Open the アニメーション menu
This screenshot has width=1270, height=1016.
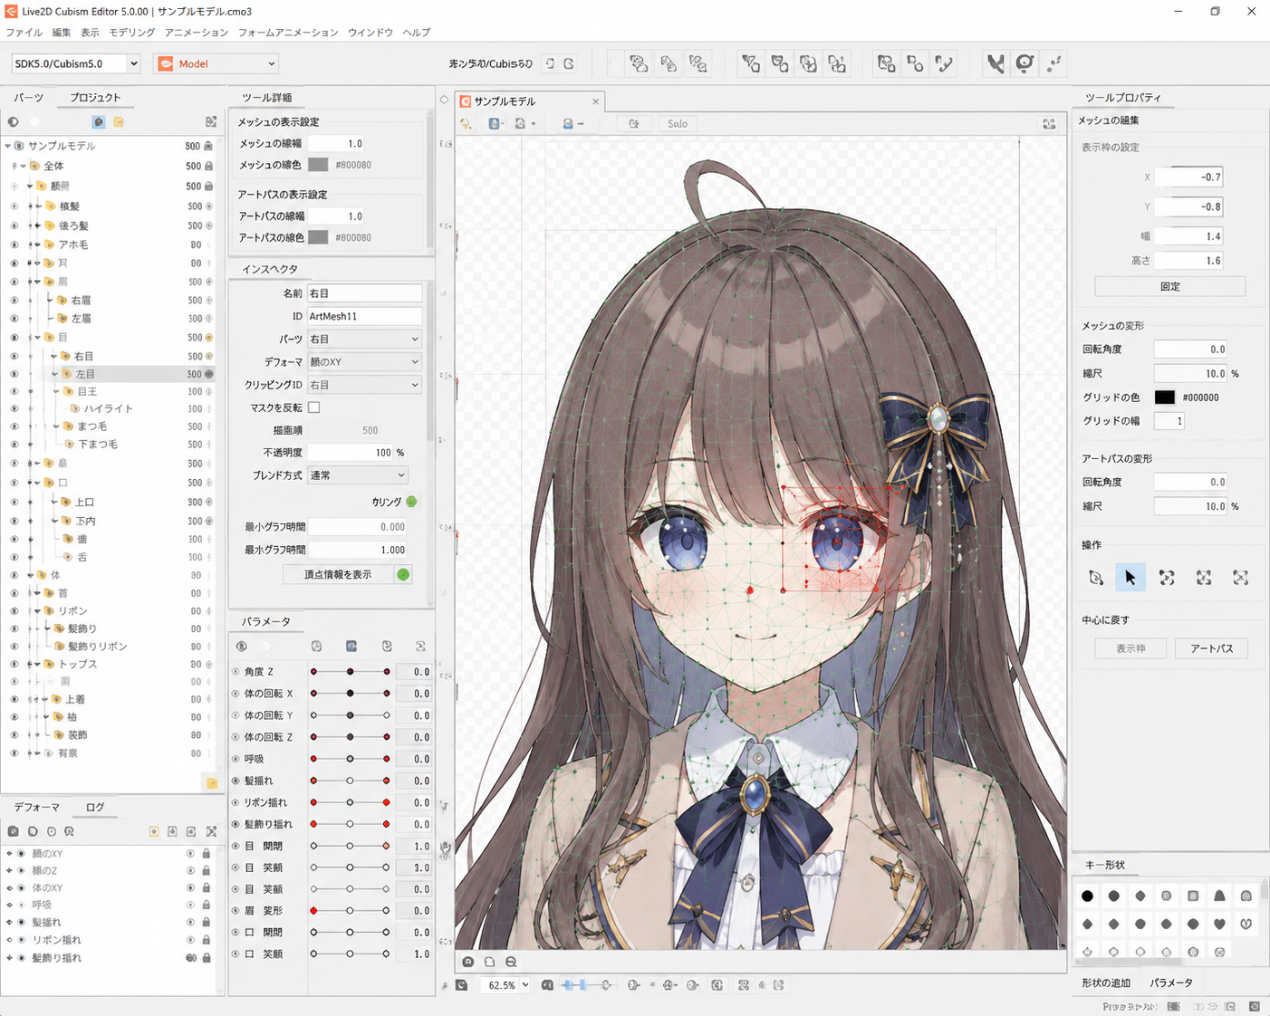pos(197,33)
